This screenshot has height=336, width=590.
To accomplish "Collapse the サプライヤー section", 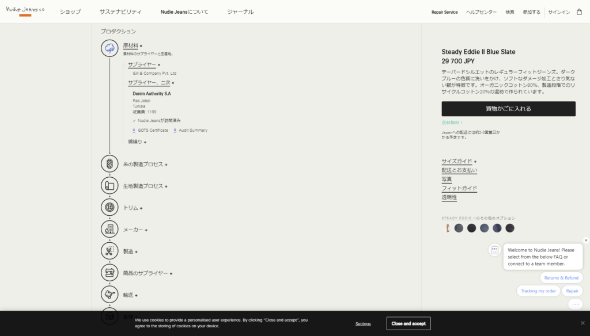I will click(x=143, y=64).
